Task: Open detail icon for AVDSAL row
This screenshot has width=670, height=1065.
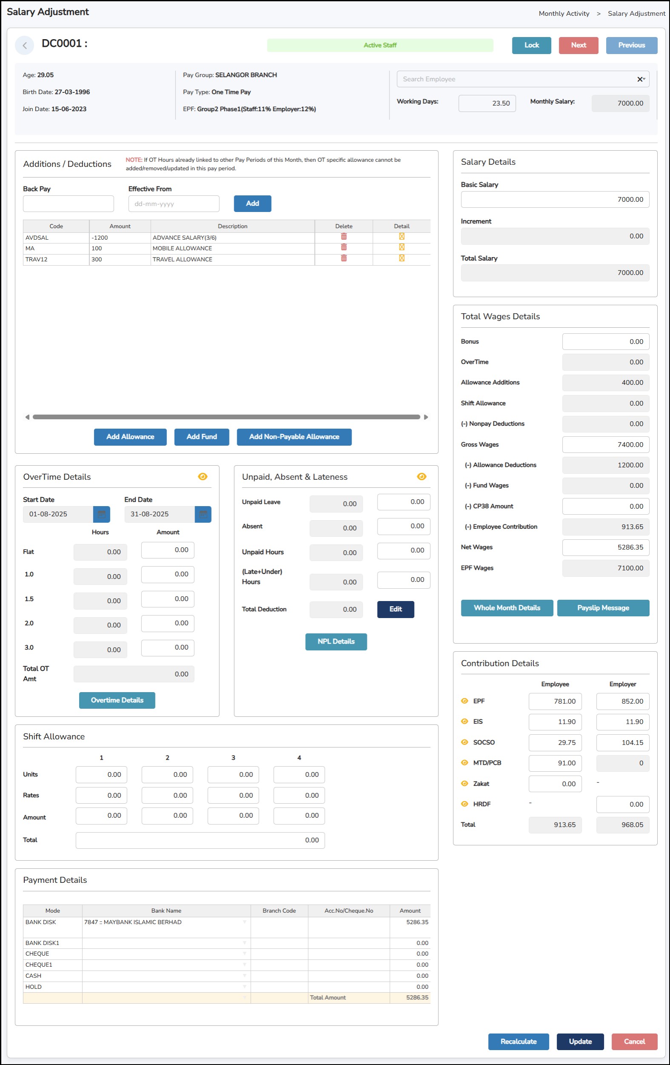Action: tap(401, 237)
